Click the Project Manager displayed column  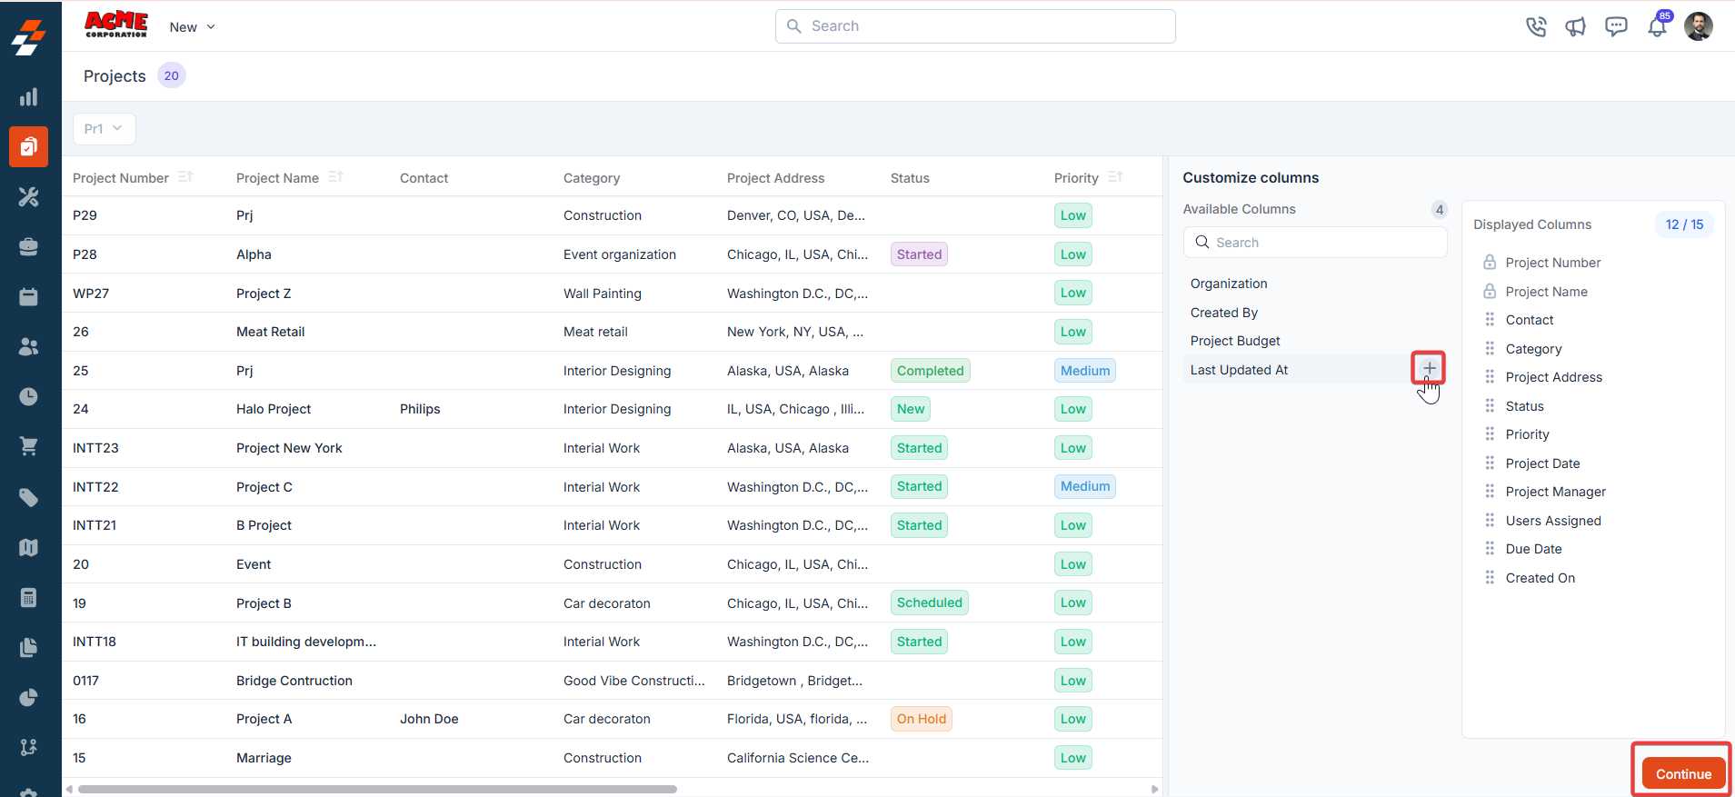tap(1555, 492)
